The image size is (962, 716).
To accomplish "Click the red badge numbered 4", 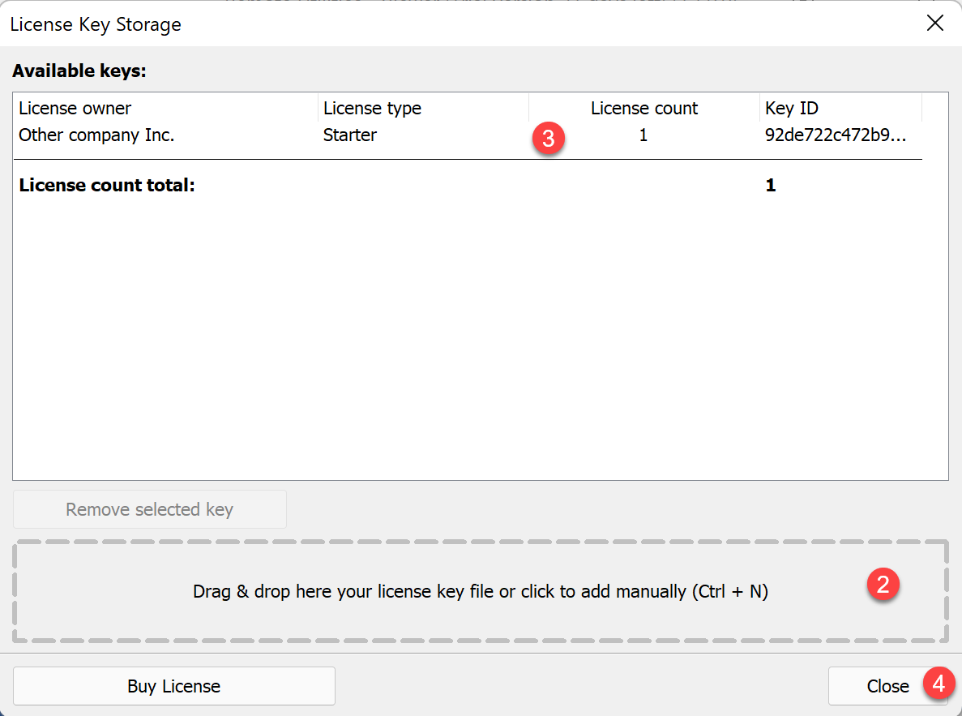I will click(938, 684).
